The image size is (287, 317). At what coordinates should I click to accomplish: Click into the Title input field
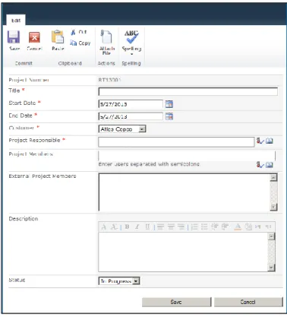(188, 91)
